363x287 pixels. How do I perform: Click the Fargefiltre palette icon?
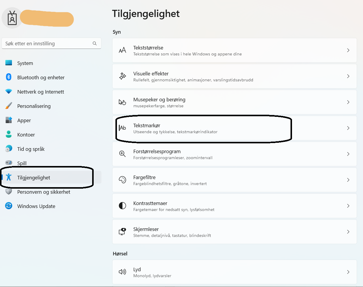pyautogui.click(x=122, y=180)
